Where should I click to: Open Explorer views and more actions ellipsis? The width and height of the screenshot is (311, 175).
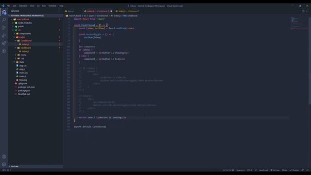click(59, 11)
